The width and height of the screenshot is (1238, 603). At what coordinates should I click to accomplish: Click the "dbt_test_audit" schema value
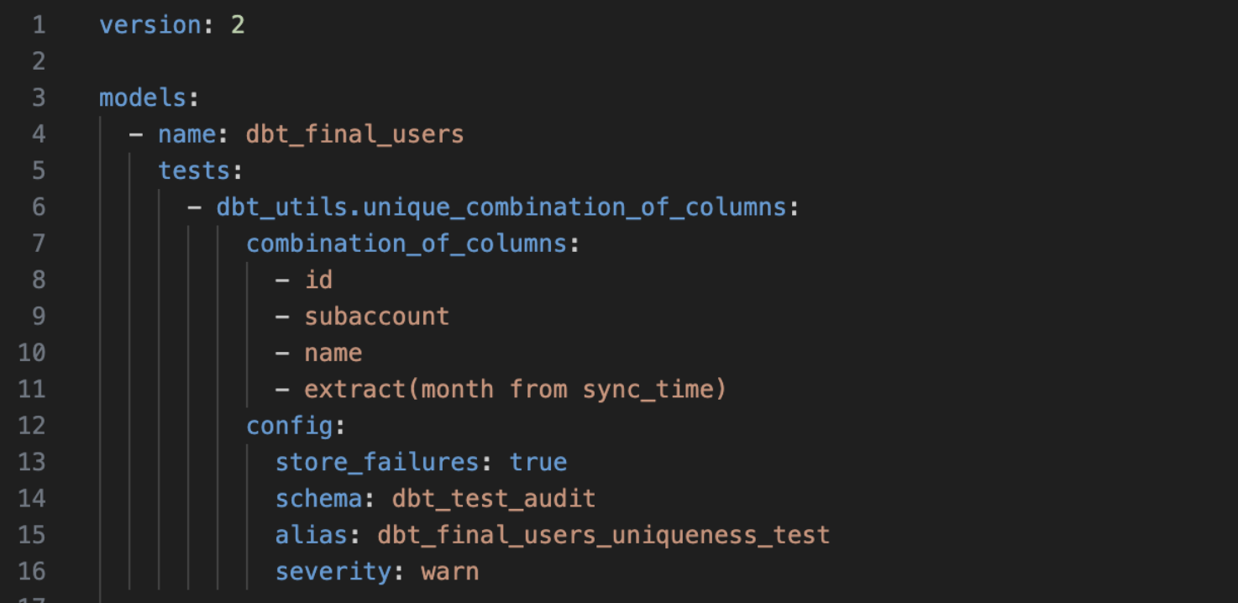(494, 498)
